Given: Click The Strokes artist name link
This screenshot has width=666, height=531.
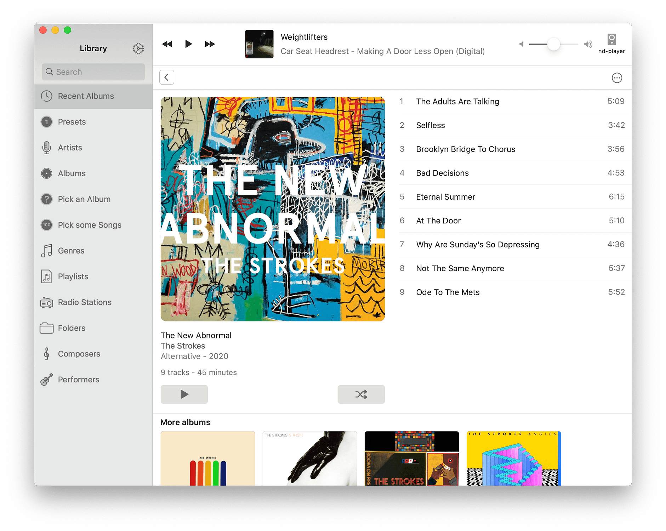Looking at the screenshot, I should [x=183, y=346].
